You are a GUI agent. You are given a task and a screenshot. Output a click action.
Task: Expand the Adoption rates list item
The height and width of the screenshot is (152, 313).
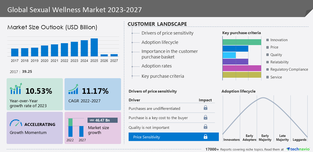pyautogui.click(x=156, y=66)
